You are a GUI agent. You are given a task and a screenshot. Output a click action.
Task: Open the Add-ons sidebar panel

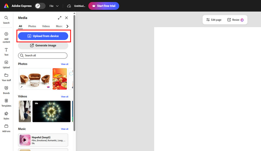pyautogui.click(x=6, y=129)
